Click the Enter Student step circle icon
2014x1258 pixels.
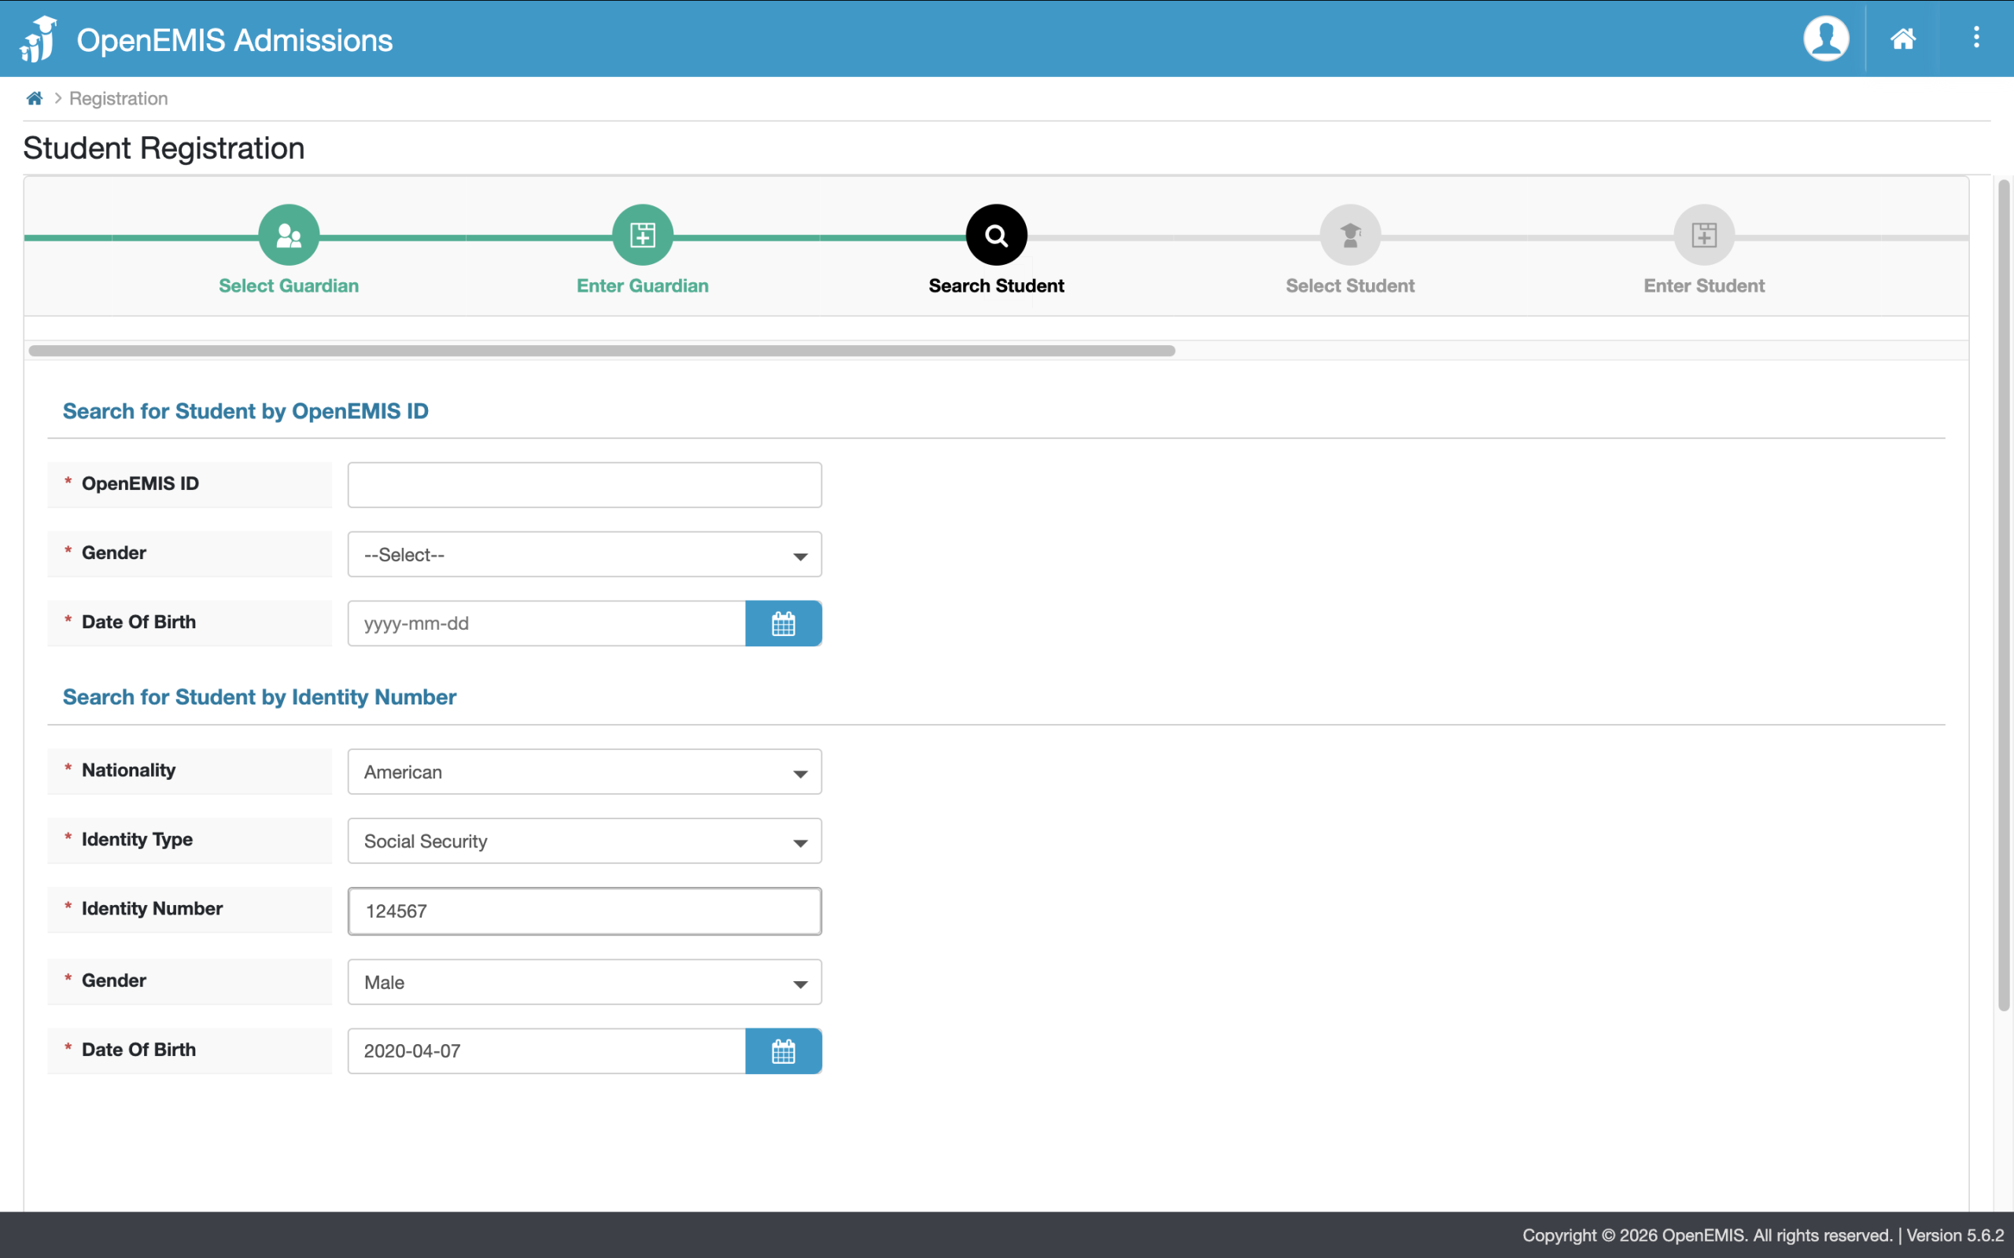pyautogui.click(x=1703, y=234)
